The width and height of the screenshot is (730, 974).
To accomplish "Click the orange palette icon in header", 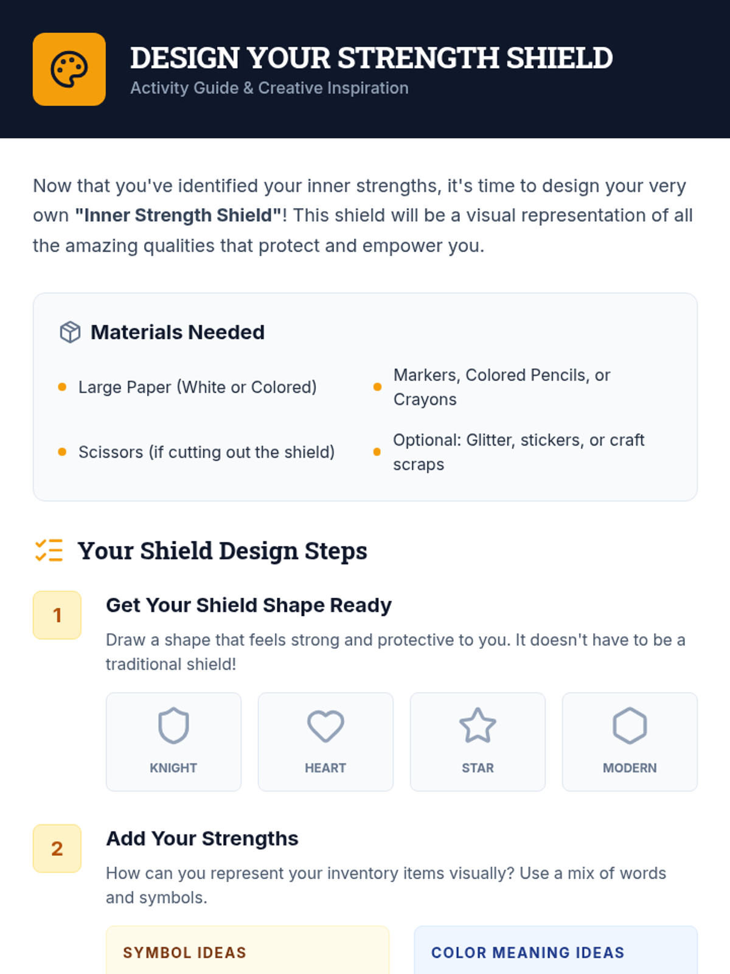I will point(69,69).
